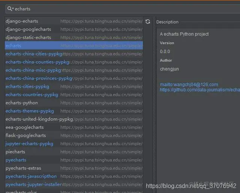The height and width of the screenshot is (193, 240).
Task: Select django-static-echarts package row
Action: (74, 38)
